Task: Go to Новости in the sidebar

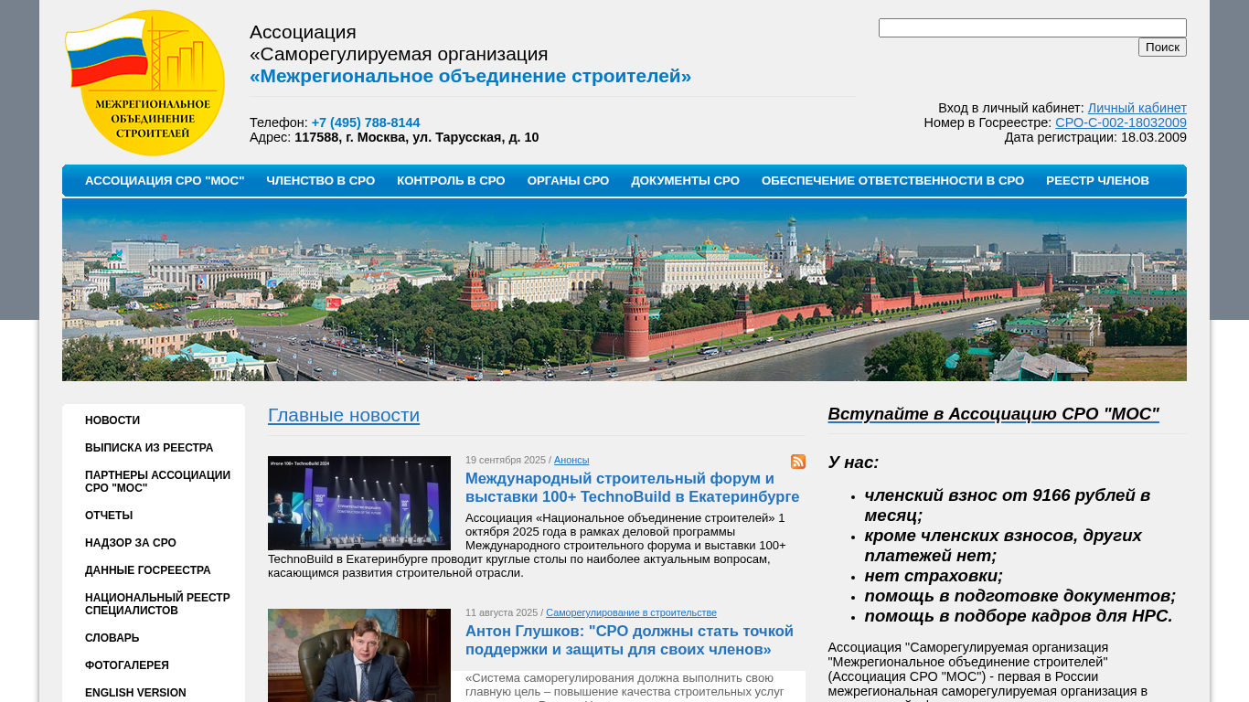Action: [x=112, y=420]
